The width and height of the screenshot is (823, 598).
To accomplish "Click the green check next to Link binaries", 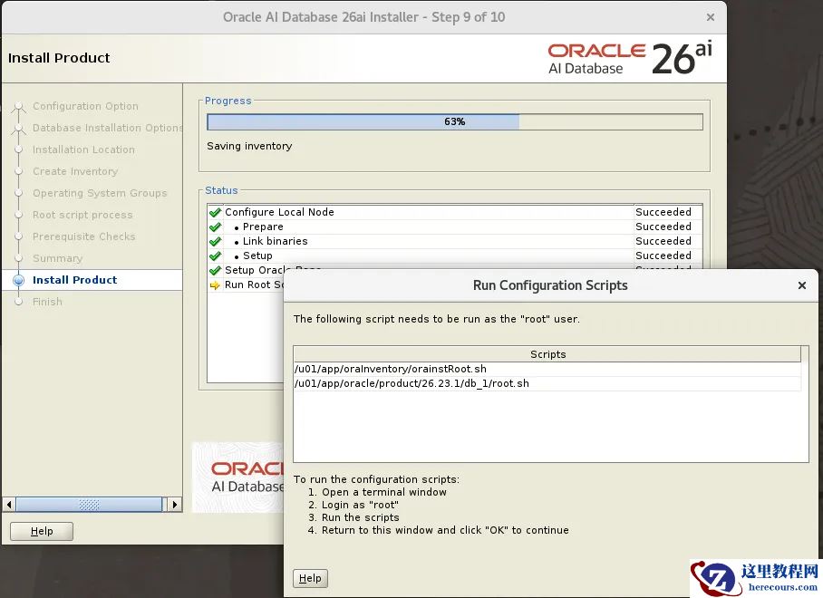I will tap(215, 241).
